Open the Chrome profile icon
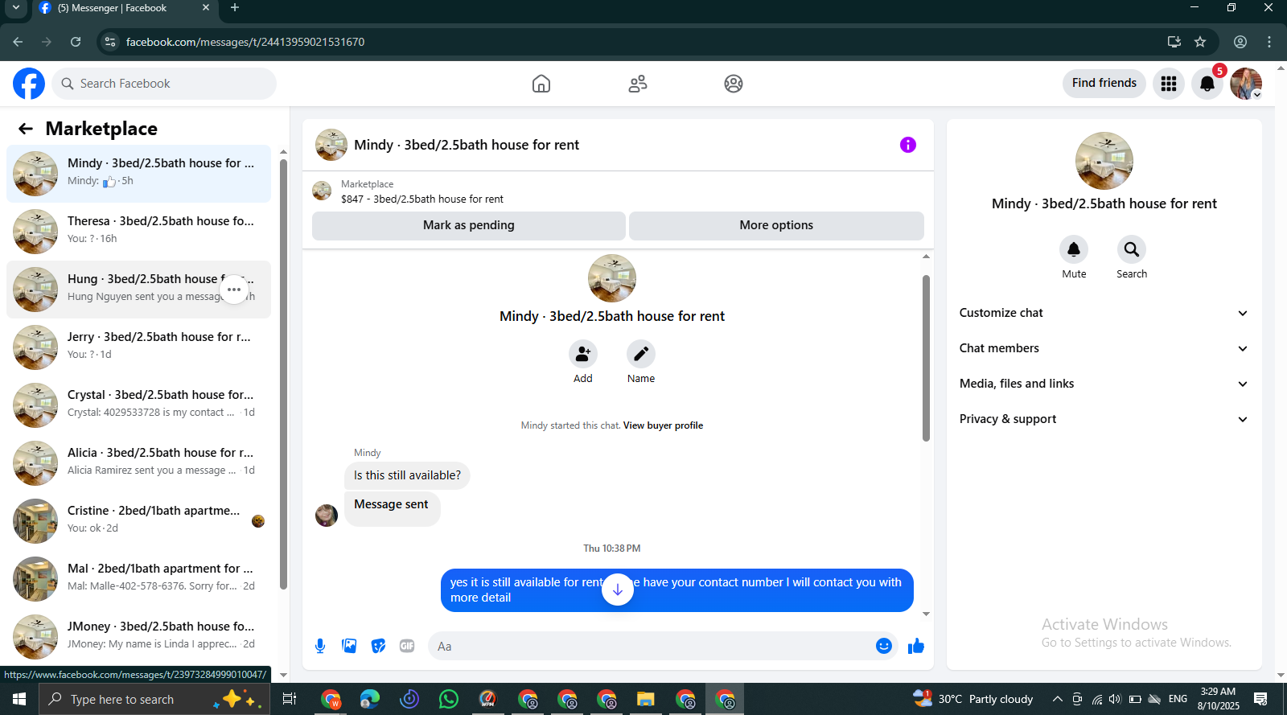 (x=1240, y=42)
